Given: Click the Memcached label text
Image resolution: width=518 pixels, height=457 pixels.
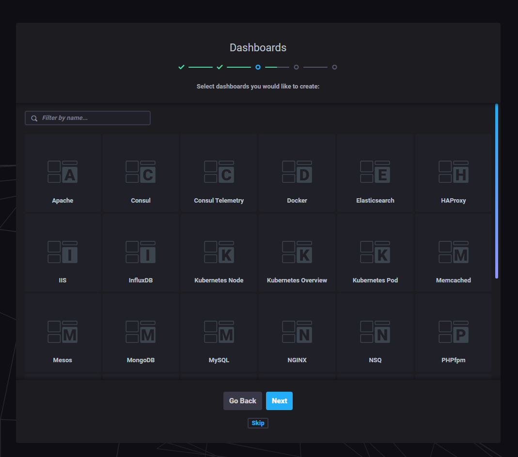Looking at the screenshot, I should coord(453,280).
